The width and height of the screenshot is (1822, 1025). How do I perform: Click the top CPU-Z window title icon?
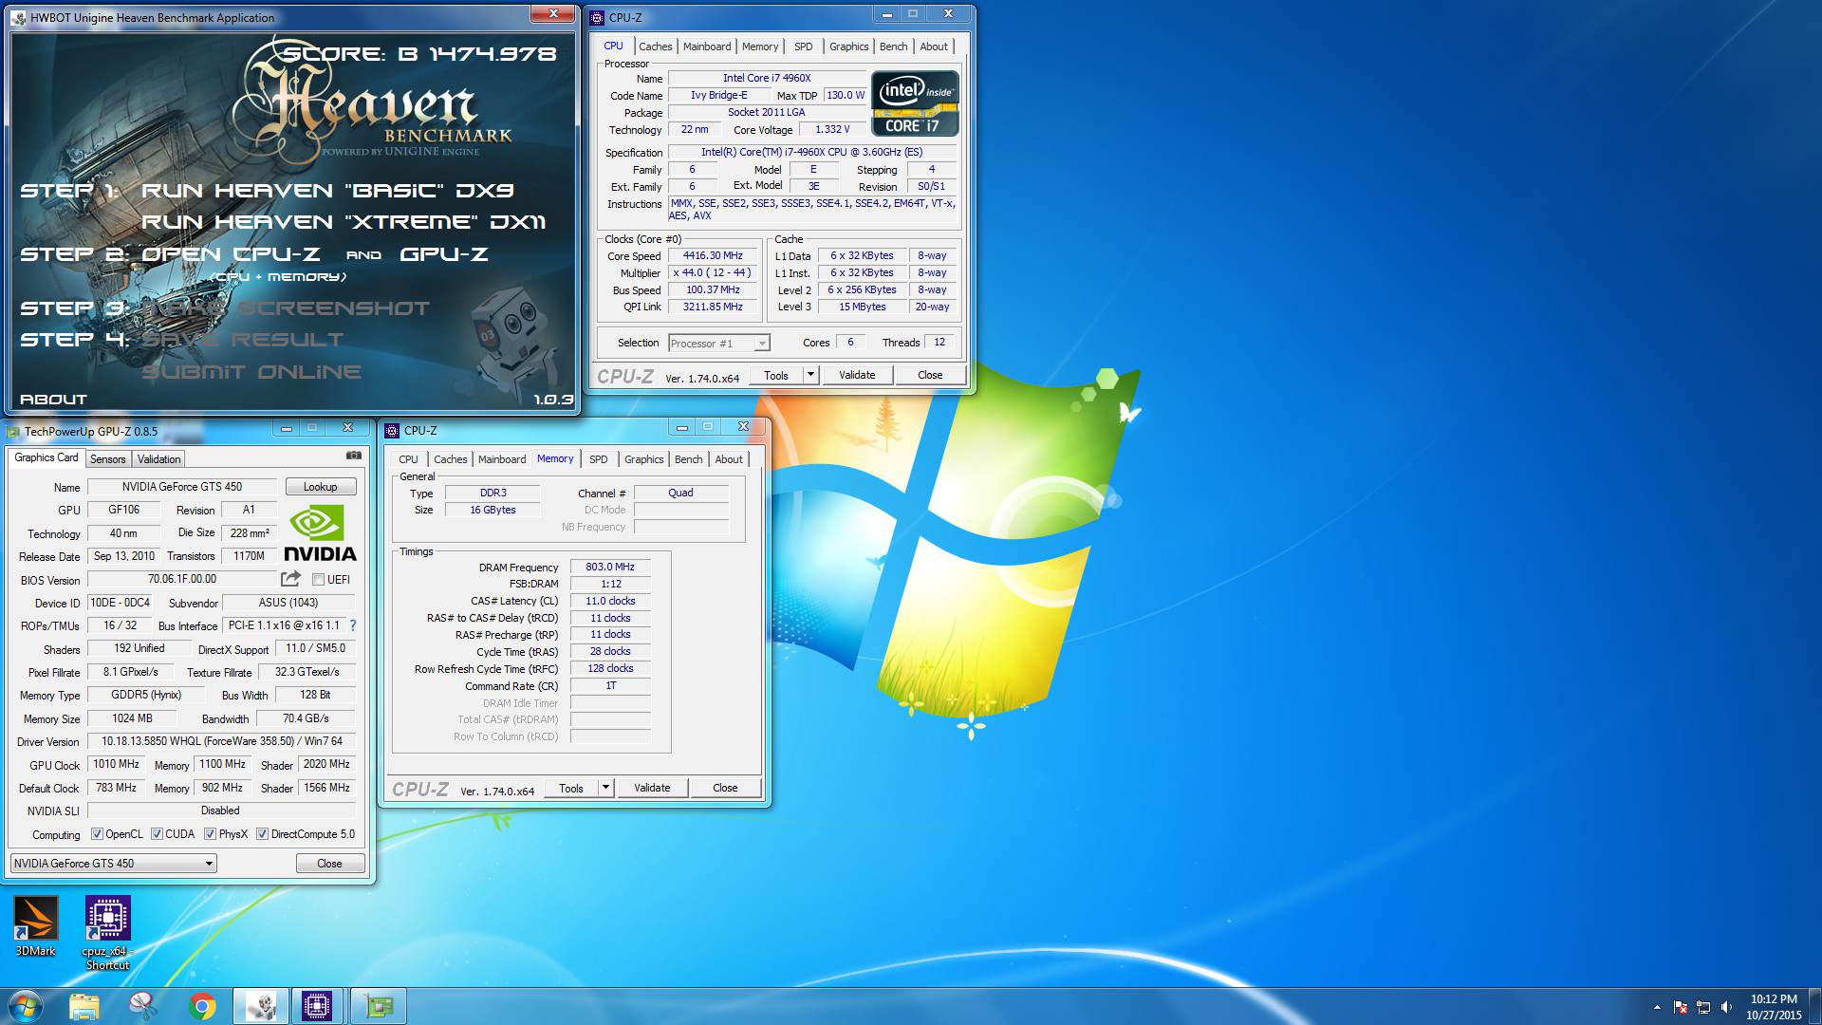pyautogui.click(x=598, y=18)
